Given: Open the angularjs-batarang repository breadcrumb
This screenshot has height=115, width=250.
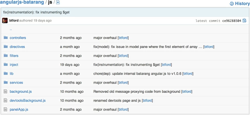Looking at the screenshot, I should pos(22,2).
